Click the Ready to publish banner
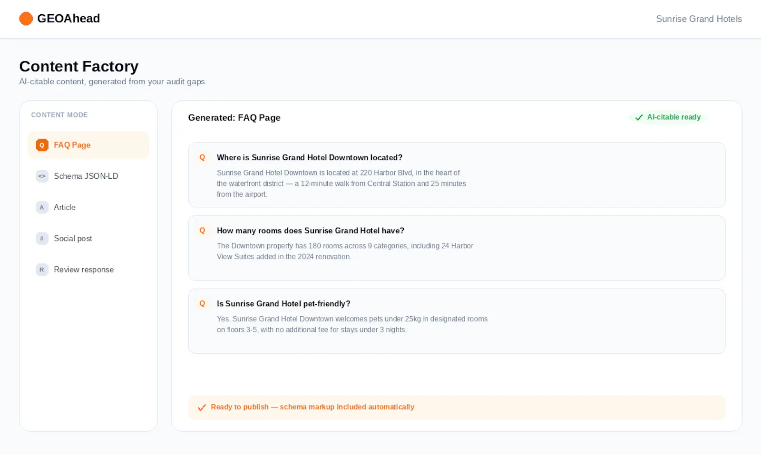The image size is (761, 455). [x=457, y=407]
